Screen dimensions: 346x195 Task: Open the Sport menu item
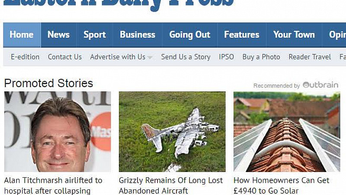tap(95, 35)
